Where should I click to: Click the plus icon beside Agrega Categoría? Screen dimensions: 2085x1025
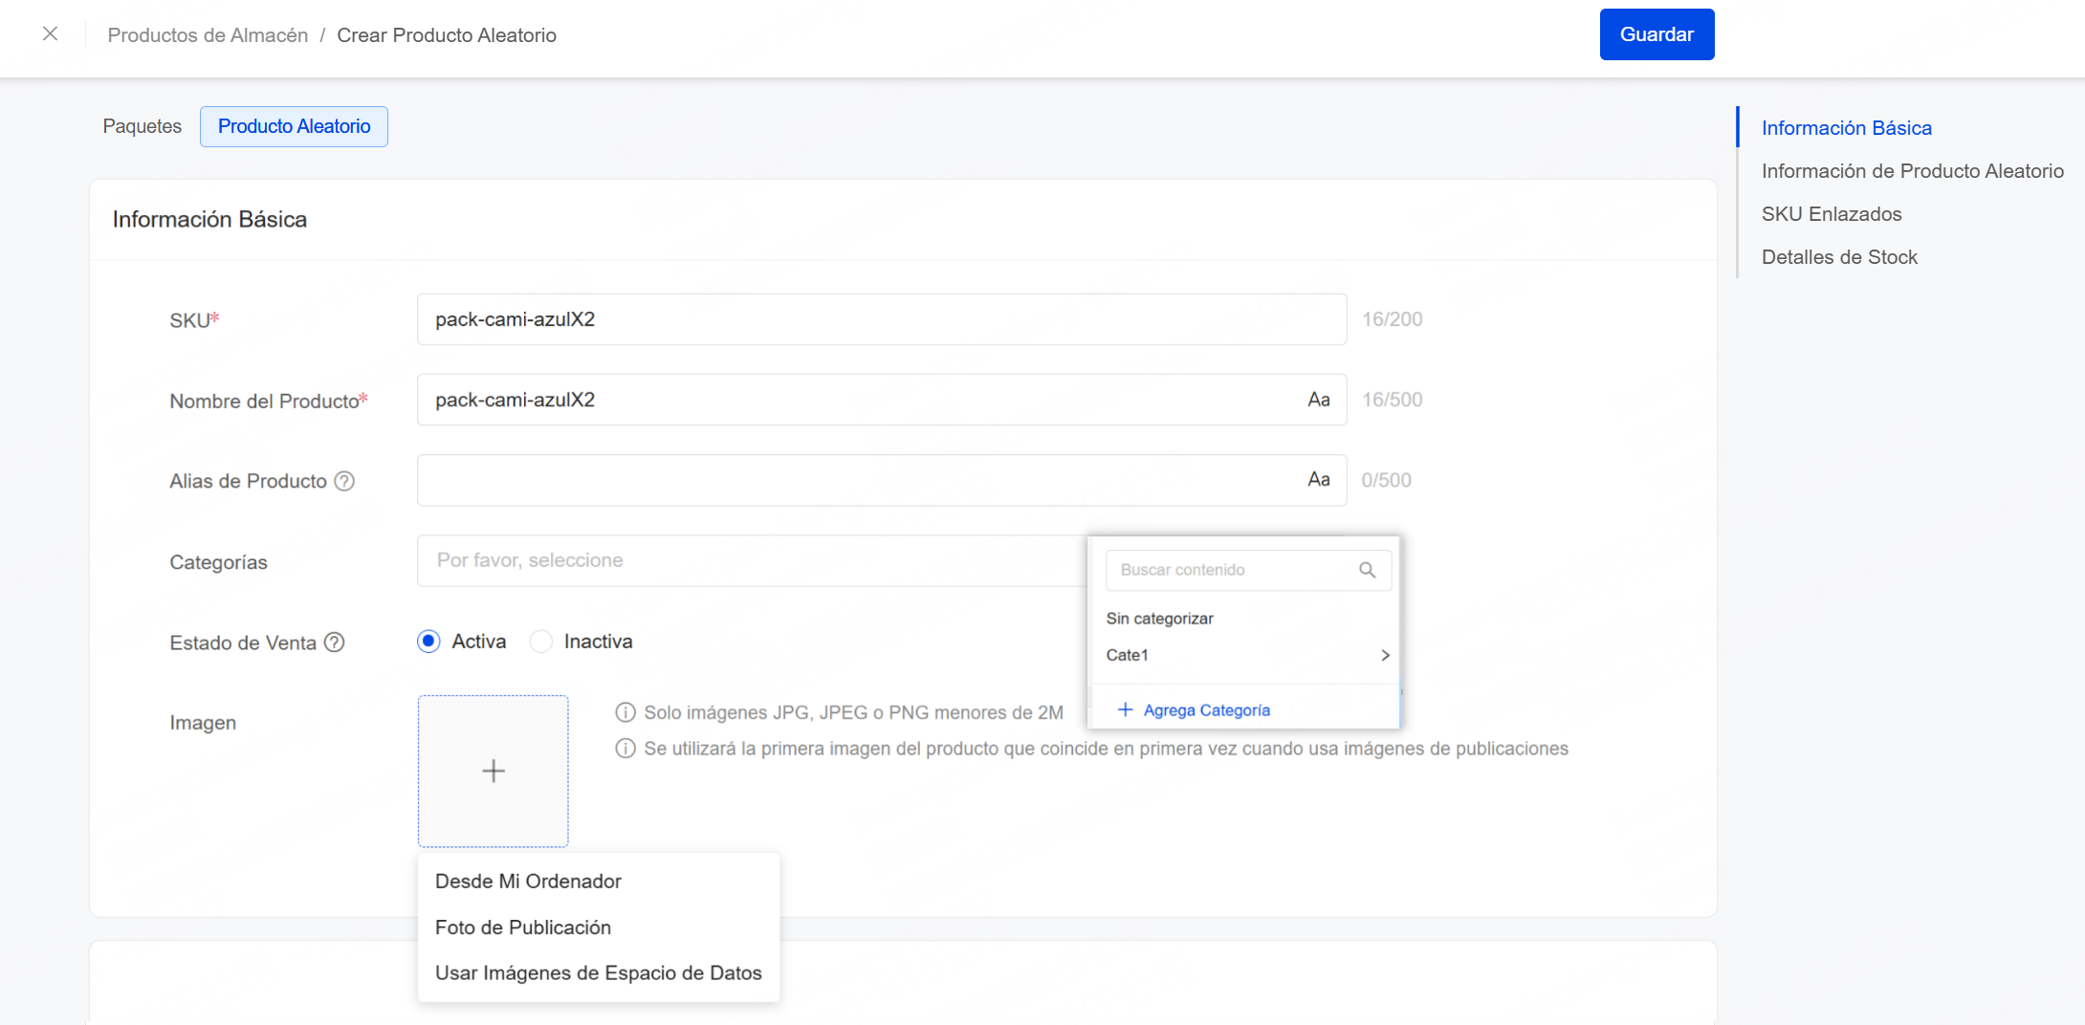tap(1126, 709)
